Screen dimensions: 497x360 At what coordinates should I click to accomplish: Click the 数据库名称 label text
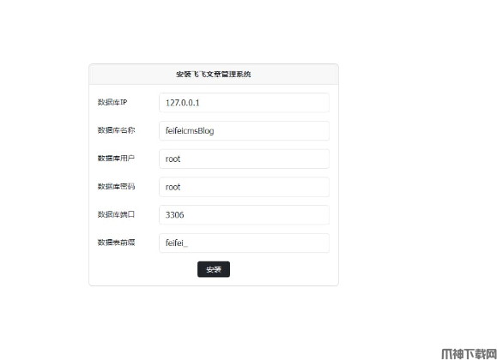116,130
